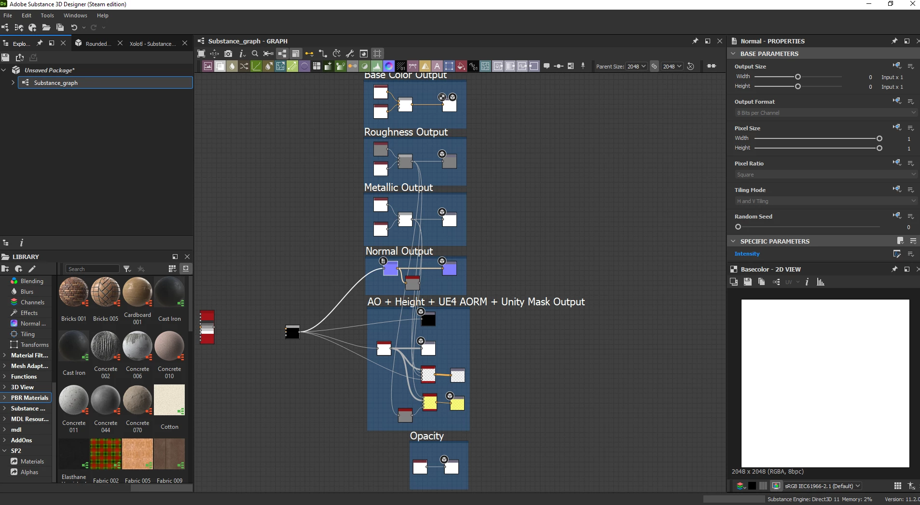920x505 pixels.
Task: Pin the Substance_graph GRAPH panel
Action: tap(695, 41)
